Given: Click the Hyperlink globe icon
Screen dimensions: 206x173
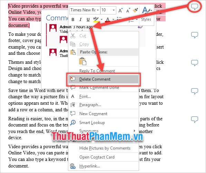Looking at the screenshot, I should pos(73,166).
